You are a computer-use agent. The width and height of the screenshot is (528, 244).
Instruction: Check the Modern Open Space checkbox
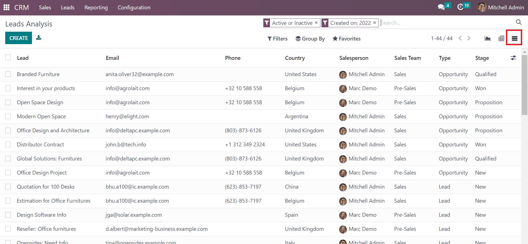(x=8, y=116)
